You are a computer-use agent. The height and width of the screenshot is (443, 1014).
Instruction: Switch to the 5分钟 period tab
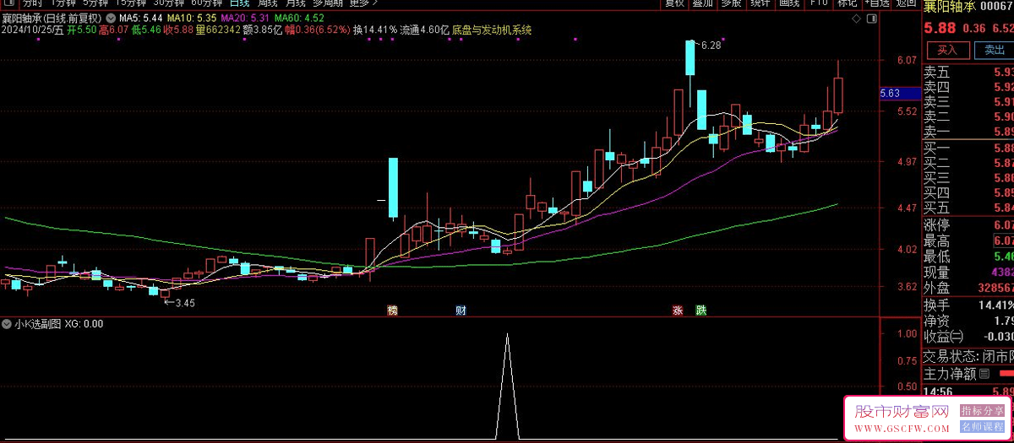click(x=95, y=3)
